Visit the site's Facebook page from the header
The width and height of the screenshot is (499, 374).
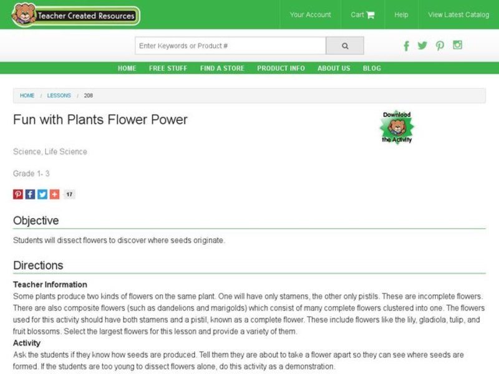[406, 46]
